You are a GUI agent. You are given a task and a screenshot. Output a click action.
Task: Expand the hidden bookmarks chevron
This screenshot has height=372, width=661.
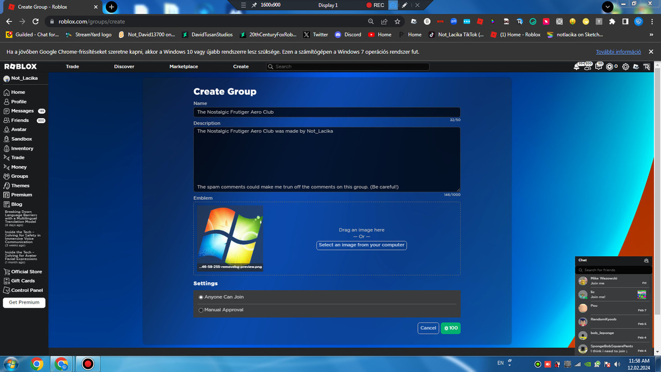[x=651, y=35]
